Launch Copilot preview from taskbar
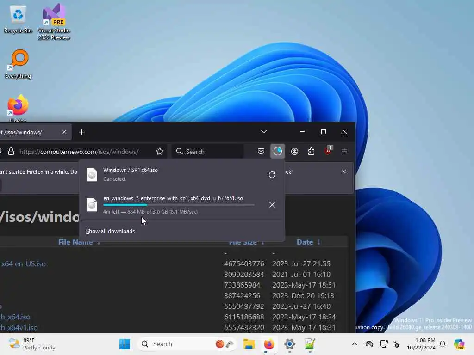This screenshot has height=355, width=474. pyautogui.click(x=459, y=344)
